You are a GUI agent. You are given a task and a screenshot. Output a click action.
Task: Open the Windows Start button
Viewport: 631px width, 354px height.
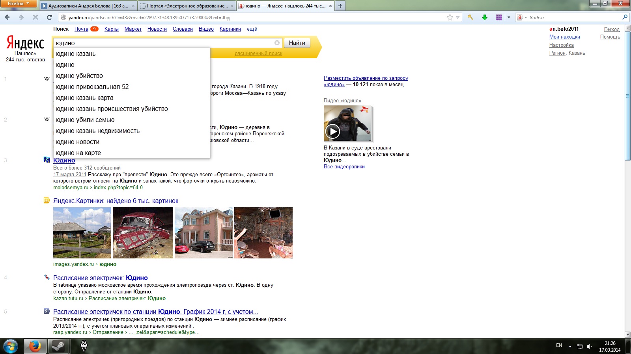pyautogui.click(x=11, y=347)
